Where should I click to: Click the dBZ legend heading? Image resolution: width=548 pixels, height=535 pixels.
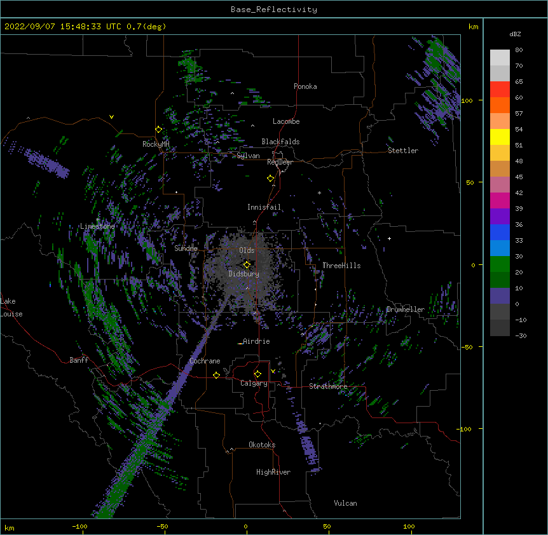[515, 34]
